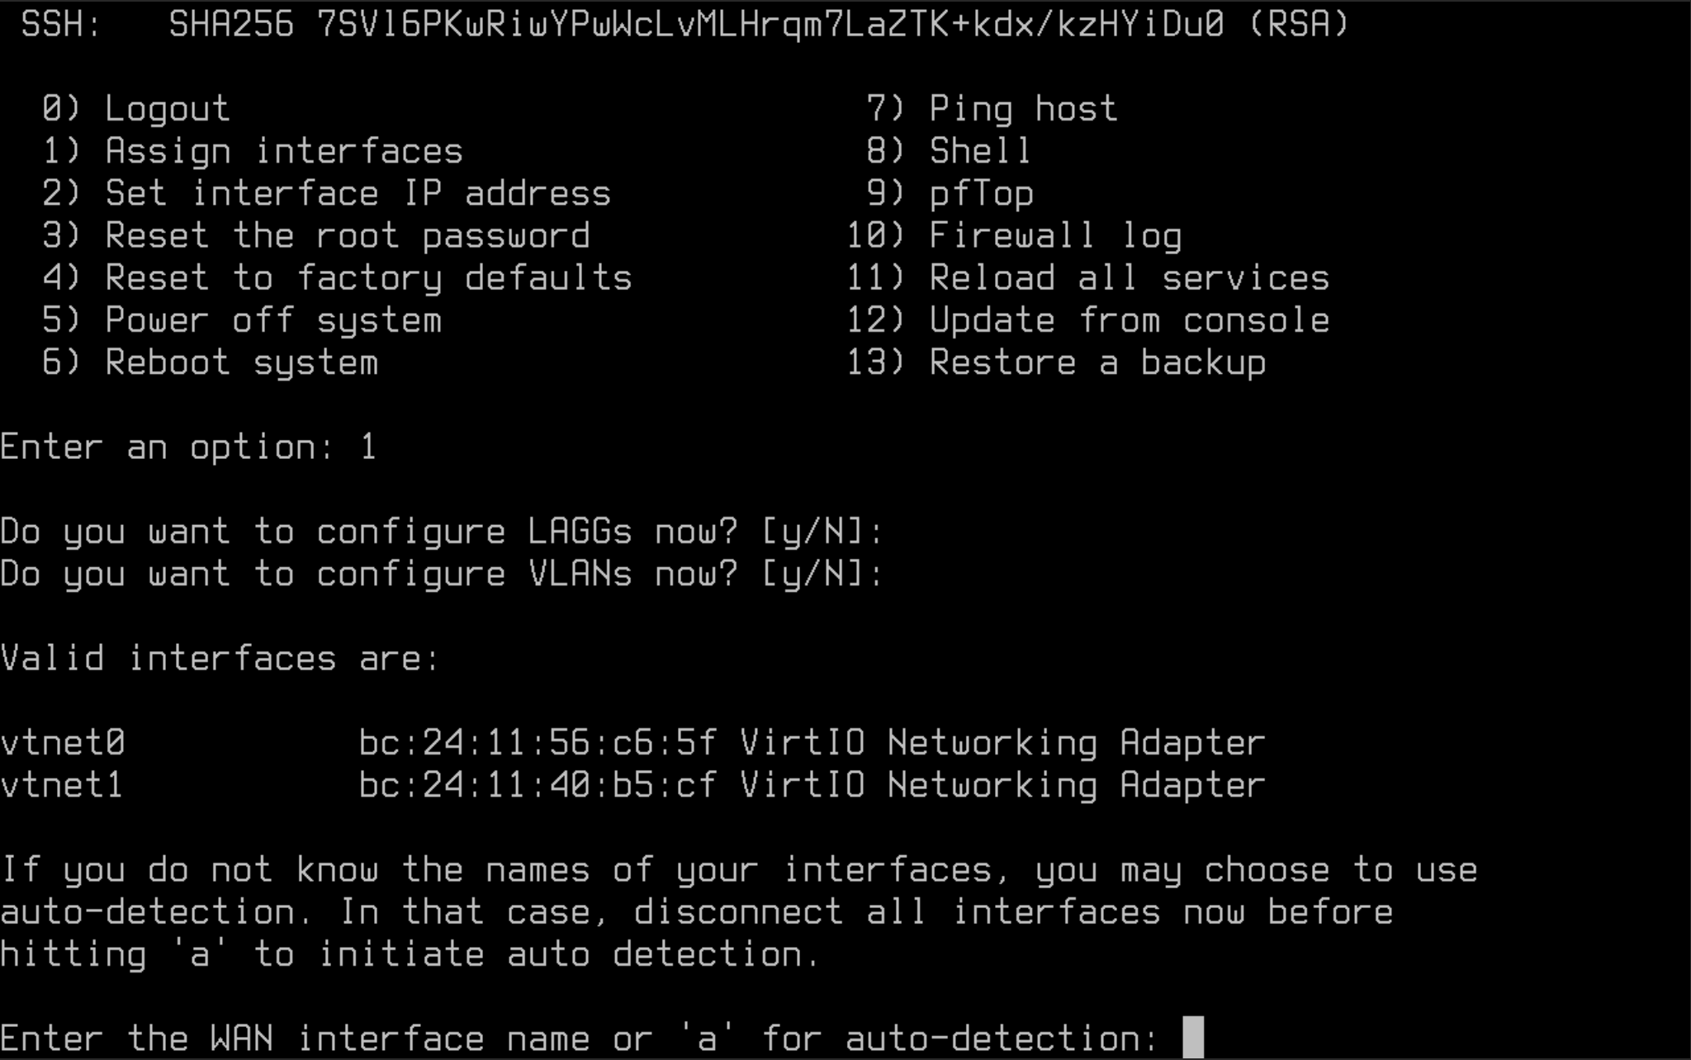The image size is (1691, 1060).
Task: Click the Update from console option
Action: click(x=1129, y=320)
